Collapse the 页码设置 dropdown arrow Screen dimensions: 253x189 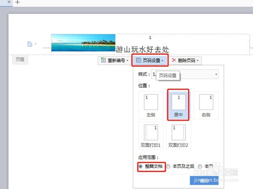[162, 60]
